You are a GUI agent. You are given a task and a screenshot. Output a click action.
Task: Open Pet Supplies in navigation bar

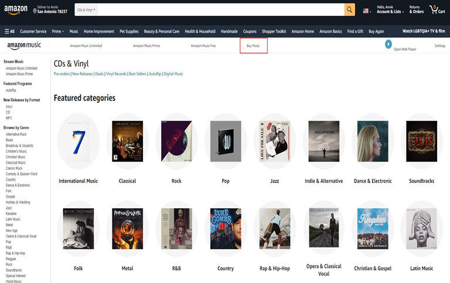click(129, 31)
